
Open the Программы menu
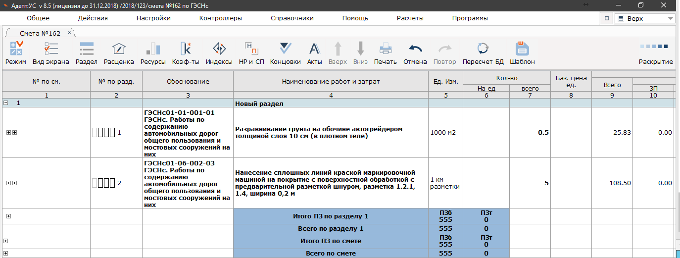[470, 18]
